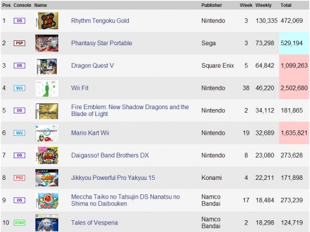
Task: Click the PS2 console icon in row 8
Action: click(19, 177)
